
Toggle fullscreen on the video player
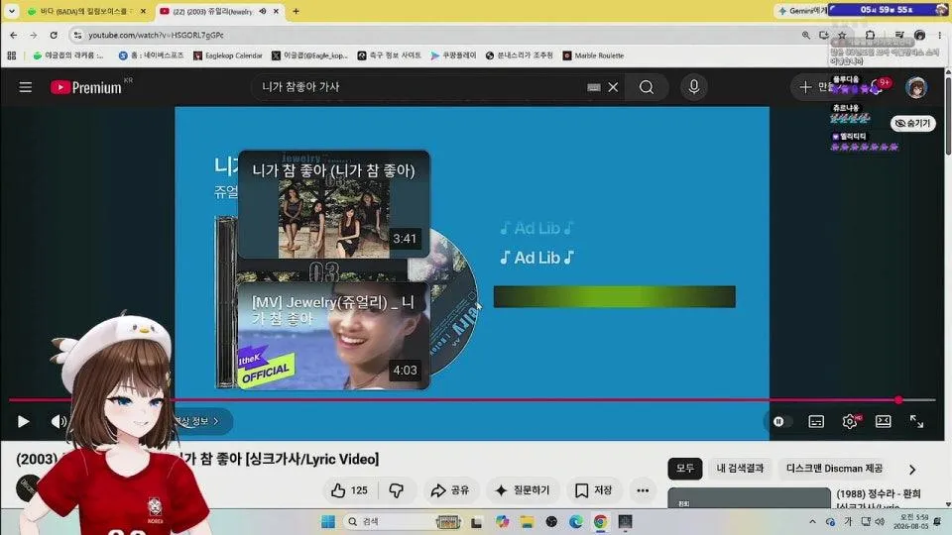tap(916, 421)
